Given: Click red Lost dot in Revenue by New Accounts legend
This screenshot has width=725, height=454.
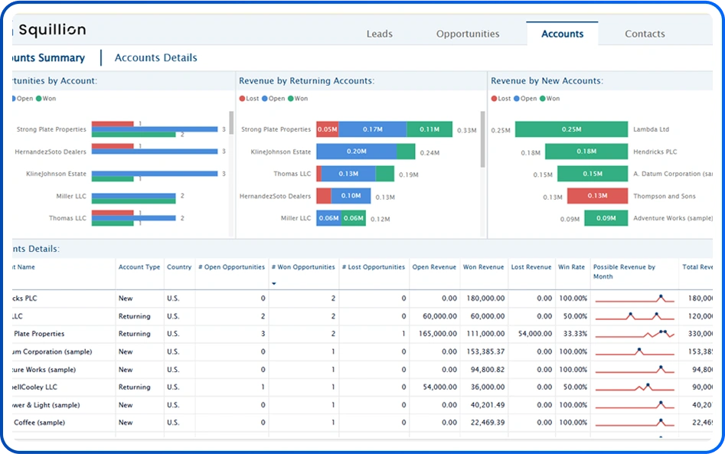Looking at the screenshot, I should (x=494, y=99).
